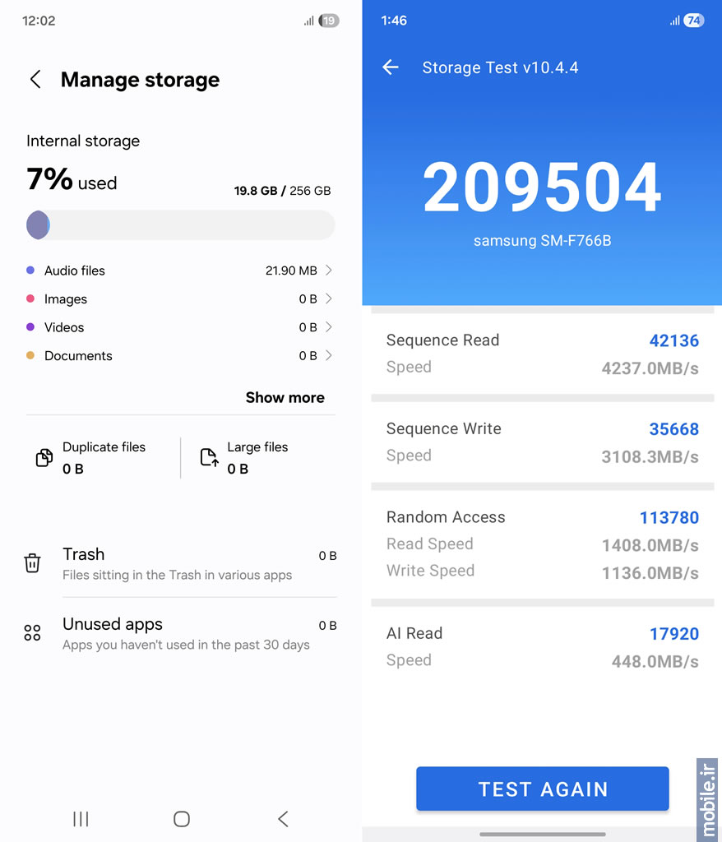Tap Show more storage categories

285,397
